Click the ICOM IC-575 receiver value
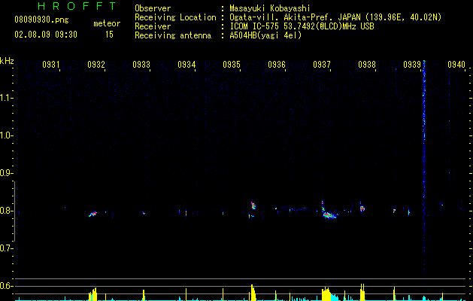Image resolution: width=473 pixels, height=301 pixels. (302, 26)
